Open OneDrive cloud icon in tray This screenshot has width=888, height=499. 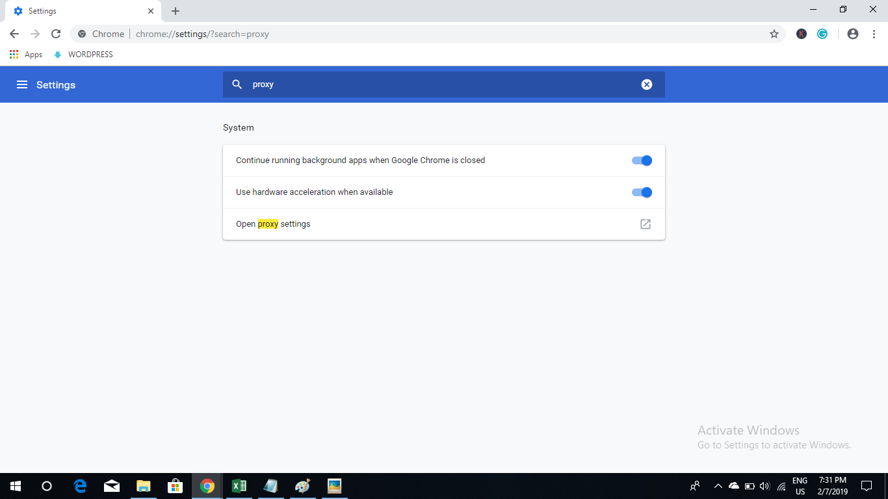coord(734,486)
